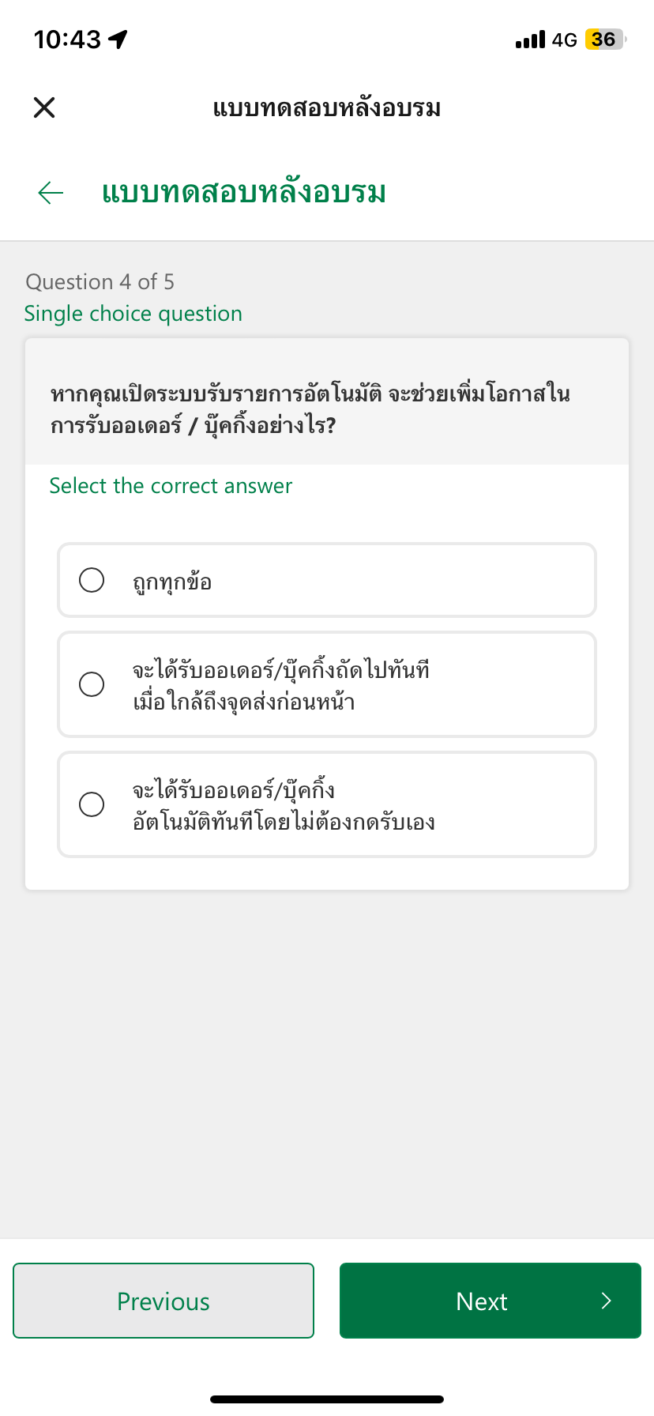Select radio for อัตโนมัติทันทีโดยไม่ต้องกดรับเอง option
The image size is (654, 1416).
92,804
